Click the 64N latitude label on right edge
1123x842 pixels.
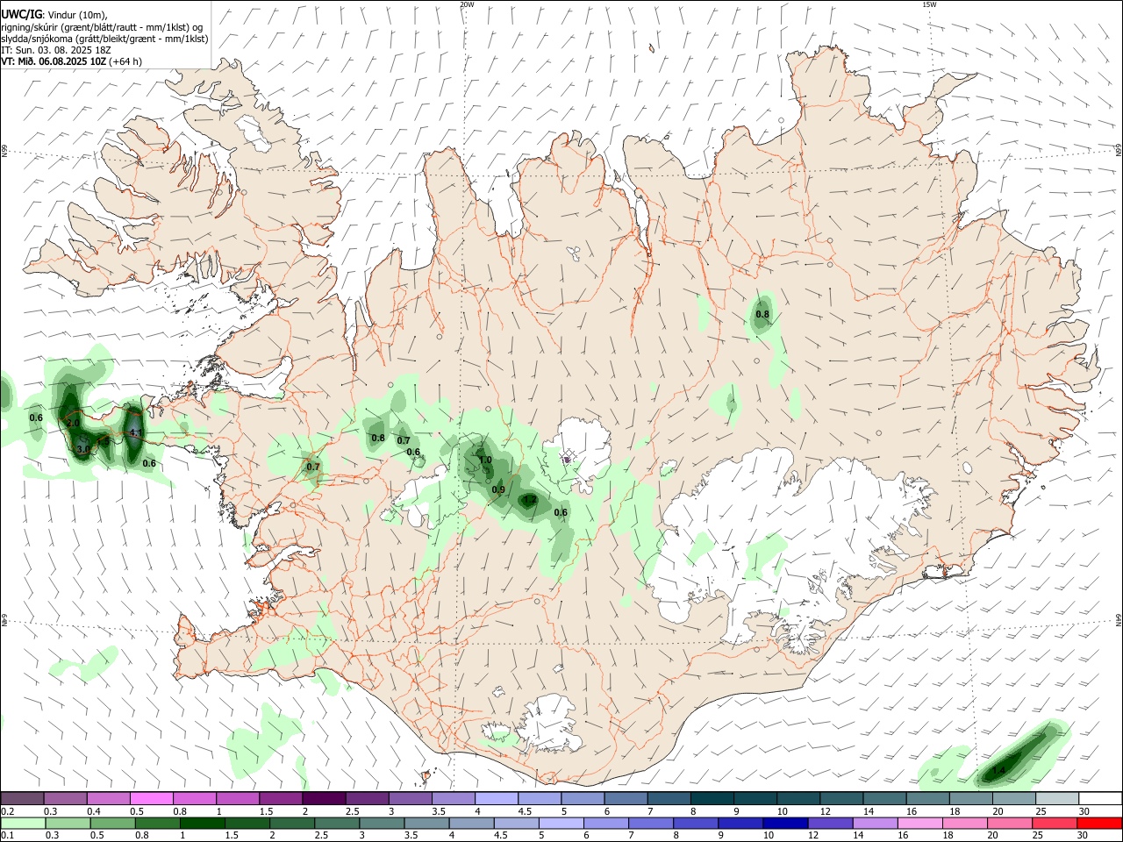pyautogui.click(x=1119, y=619)
